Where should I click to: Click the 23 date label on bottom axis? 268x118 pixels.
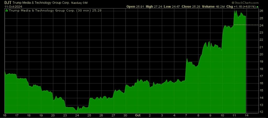pyautogui.click(x=65, y=115)
